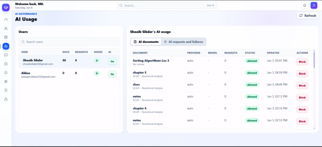Image resolution: width=322 pixels, height=147 pixels.
Task: Click email shoaibsikder0@gmail.com
Action: point(38,64)
